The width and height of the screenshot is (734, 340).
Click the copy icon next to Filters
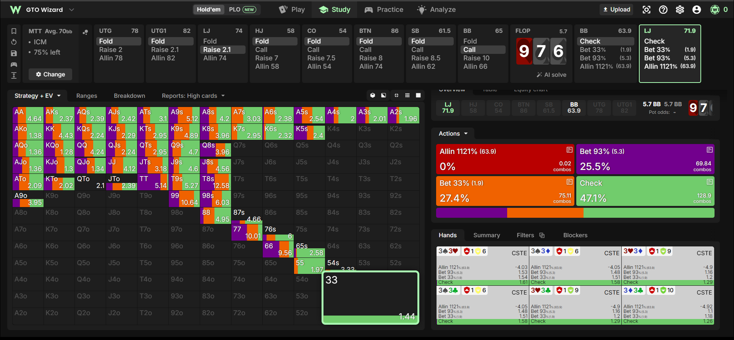pos(542,235)
